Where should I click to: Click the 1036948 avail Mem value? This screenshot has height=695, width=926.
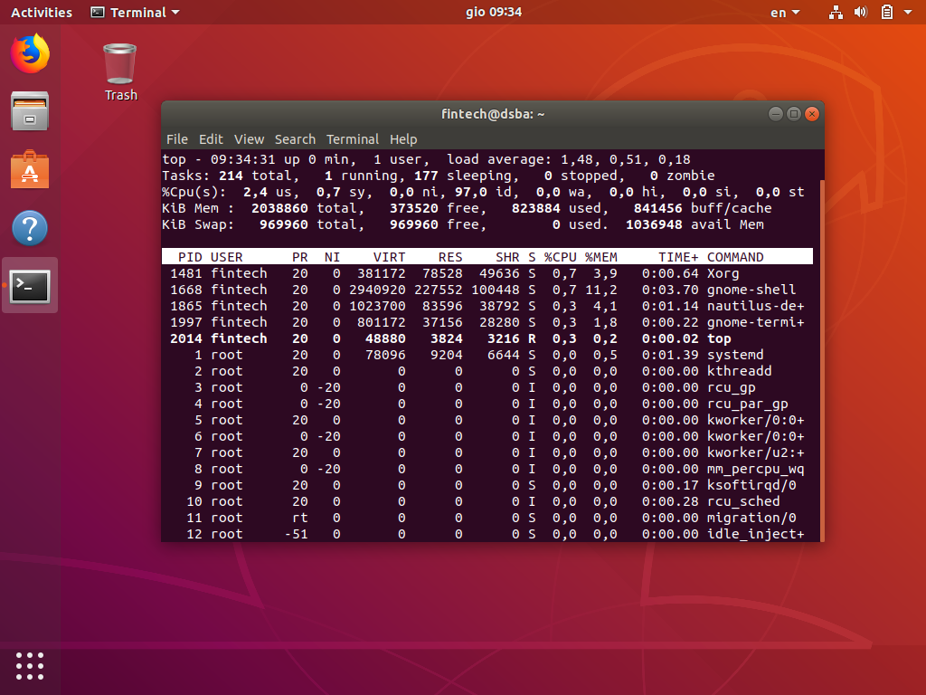(654, 224)
